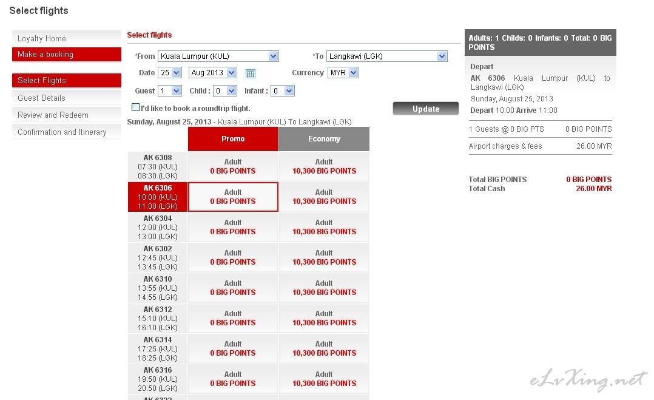
Task: Expand the Aug 2013 month dropdown
Action: click(x=213, y=73)
